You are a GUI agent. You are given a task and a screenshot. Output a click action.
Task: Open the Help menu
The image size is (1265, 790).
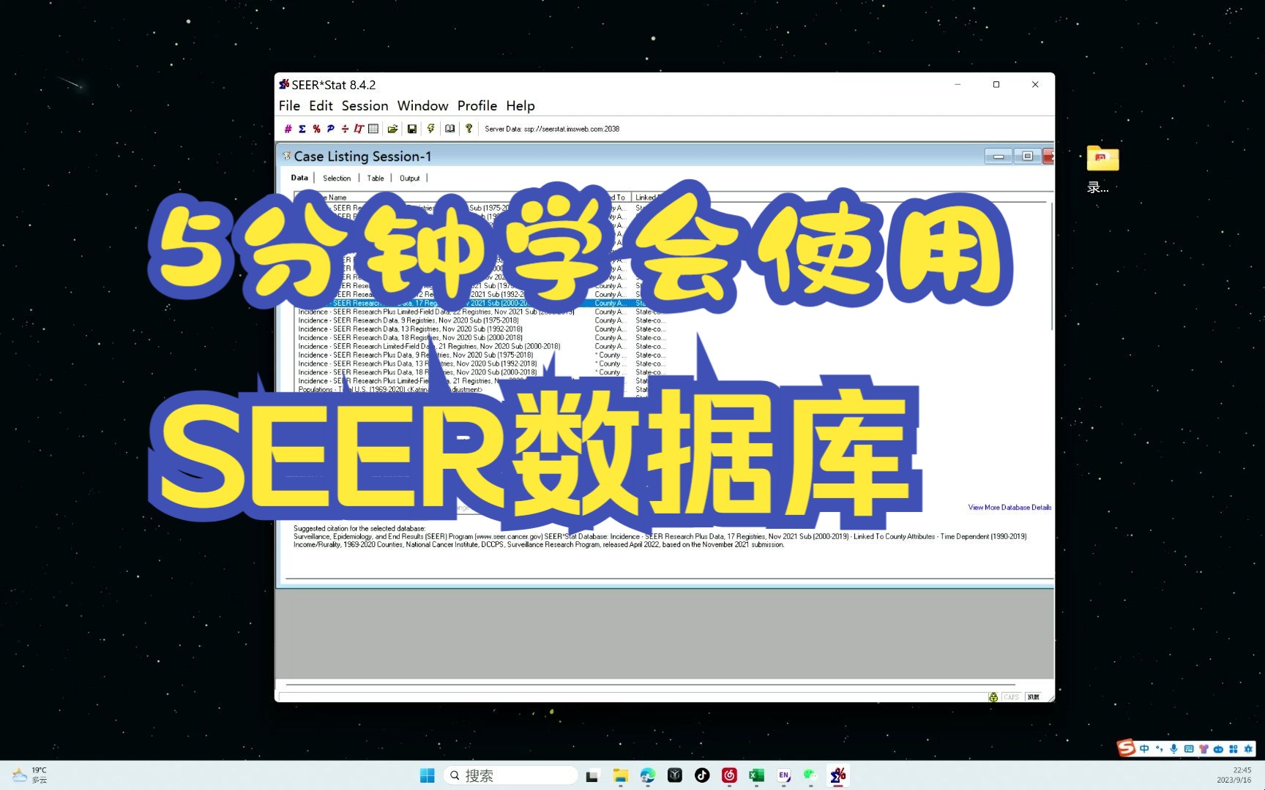click(x=520, y=105)
